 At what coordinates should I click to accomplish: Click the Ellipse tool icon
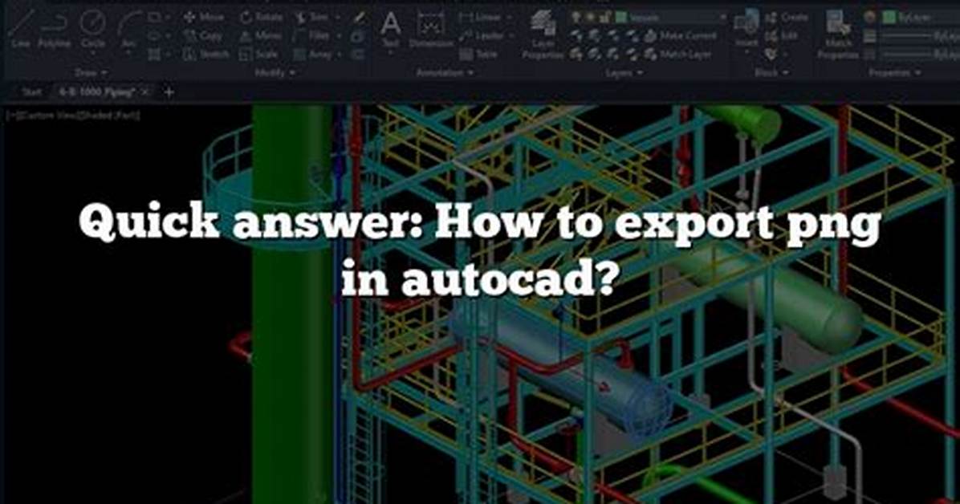coord(155,36)
